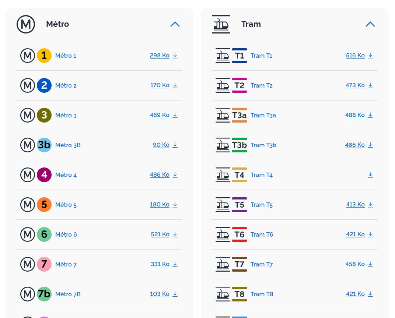Click the green Tram T3b badge
The width and height of the screenshot is (395, 318).
point(239,145)
